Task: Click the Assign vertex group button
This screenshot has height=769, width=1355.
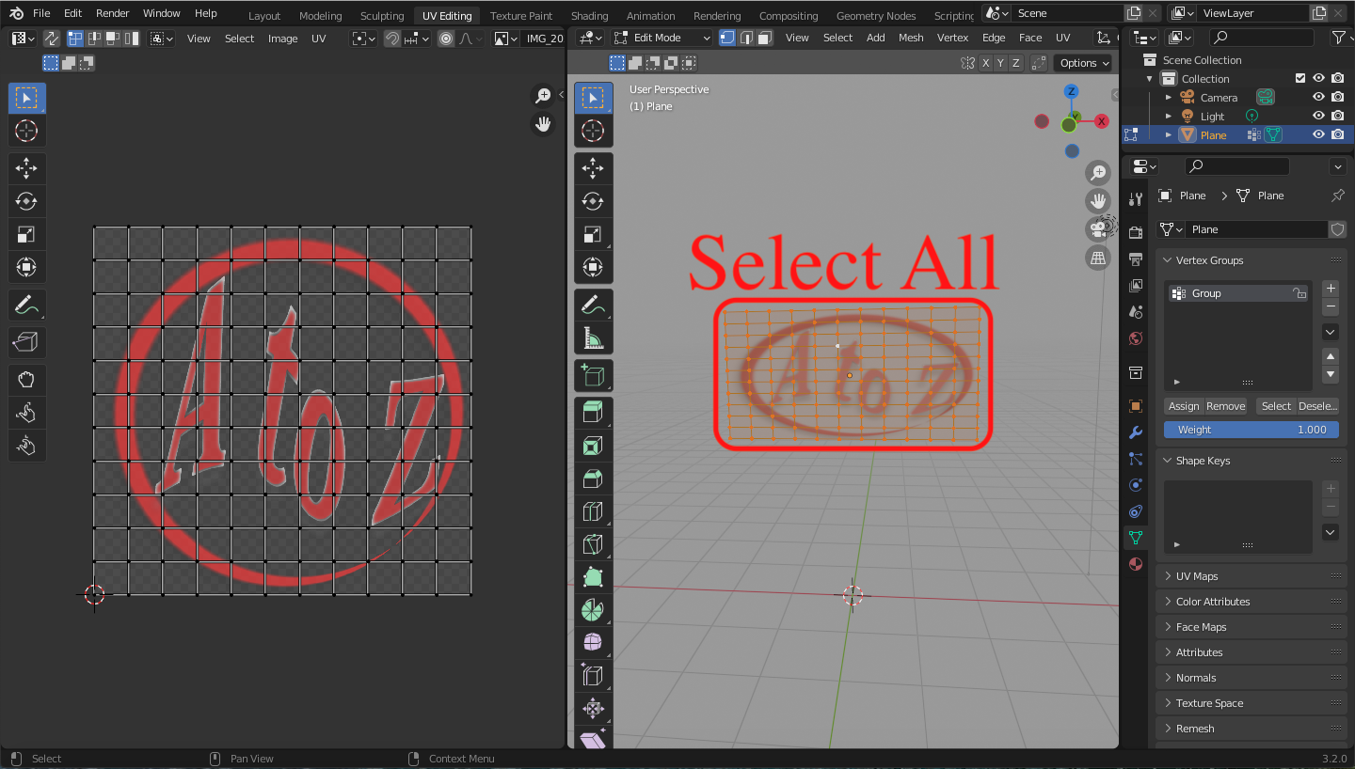Action: click(x=1183, y=406)
